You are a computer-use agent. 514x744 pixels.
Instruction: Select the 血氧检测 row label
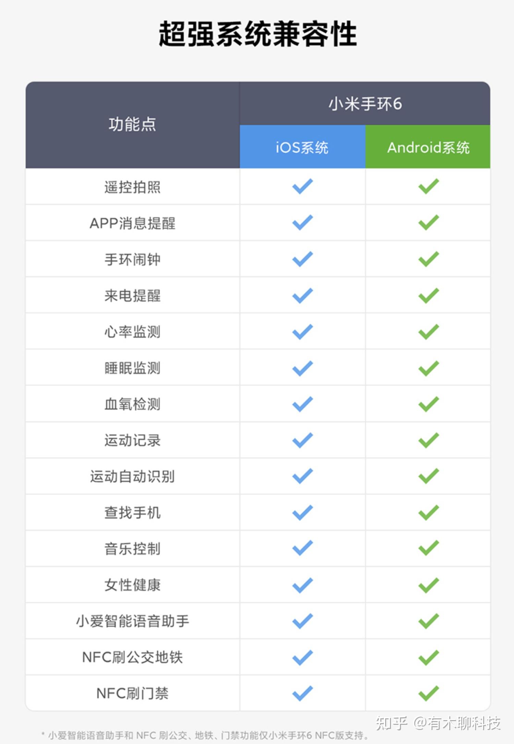(133, 404)
